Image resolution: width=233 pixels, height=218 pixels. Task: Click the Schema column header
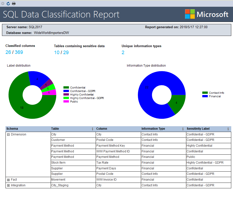click(x=12, y=129)
